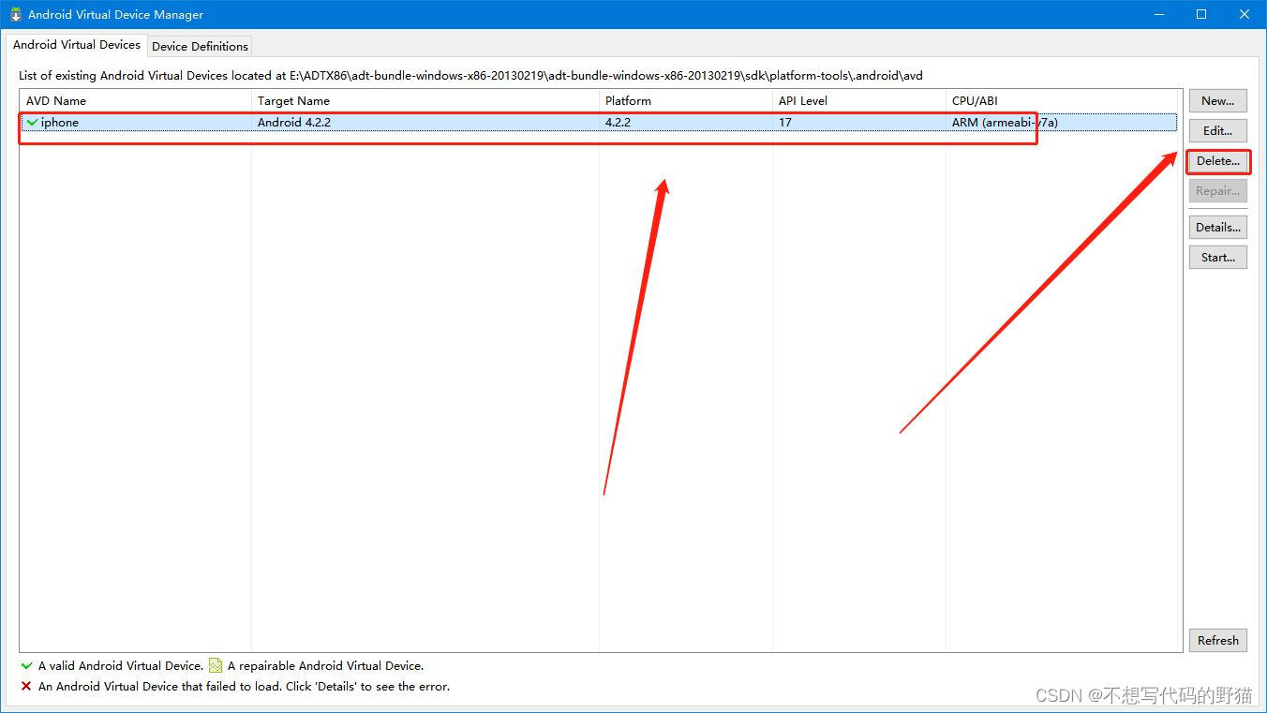
Task: Start the iphone emulator
Action: click(x=1217, y=257)
